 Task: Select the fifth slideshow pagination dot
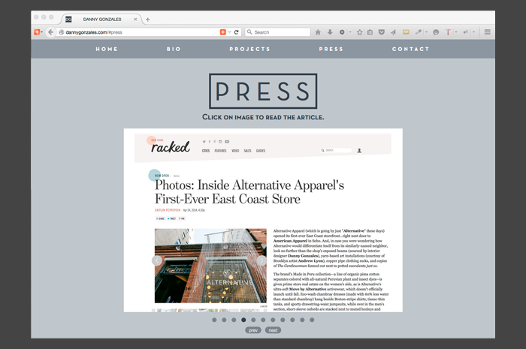253,320
